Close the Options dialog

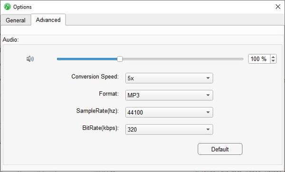278,7
